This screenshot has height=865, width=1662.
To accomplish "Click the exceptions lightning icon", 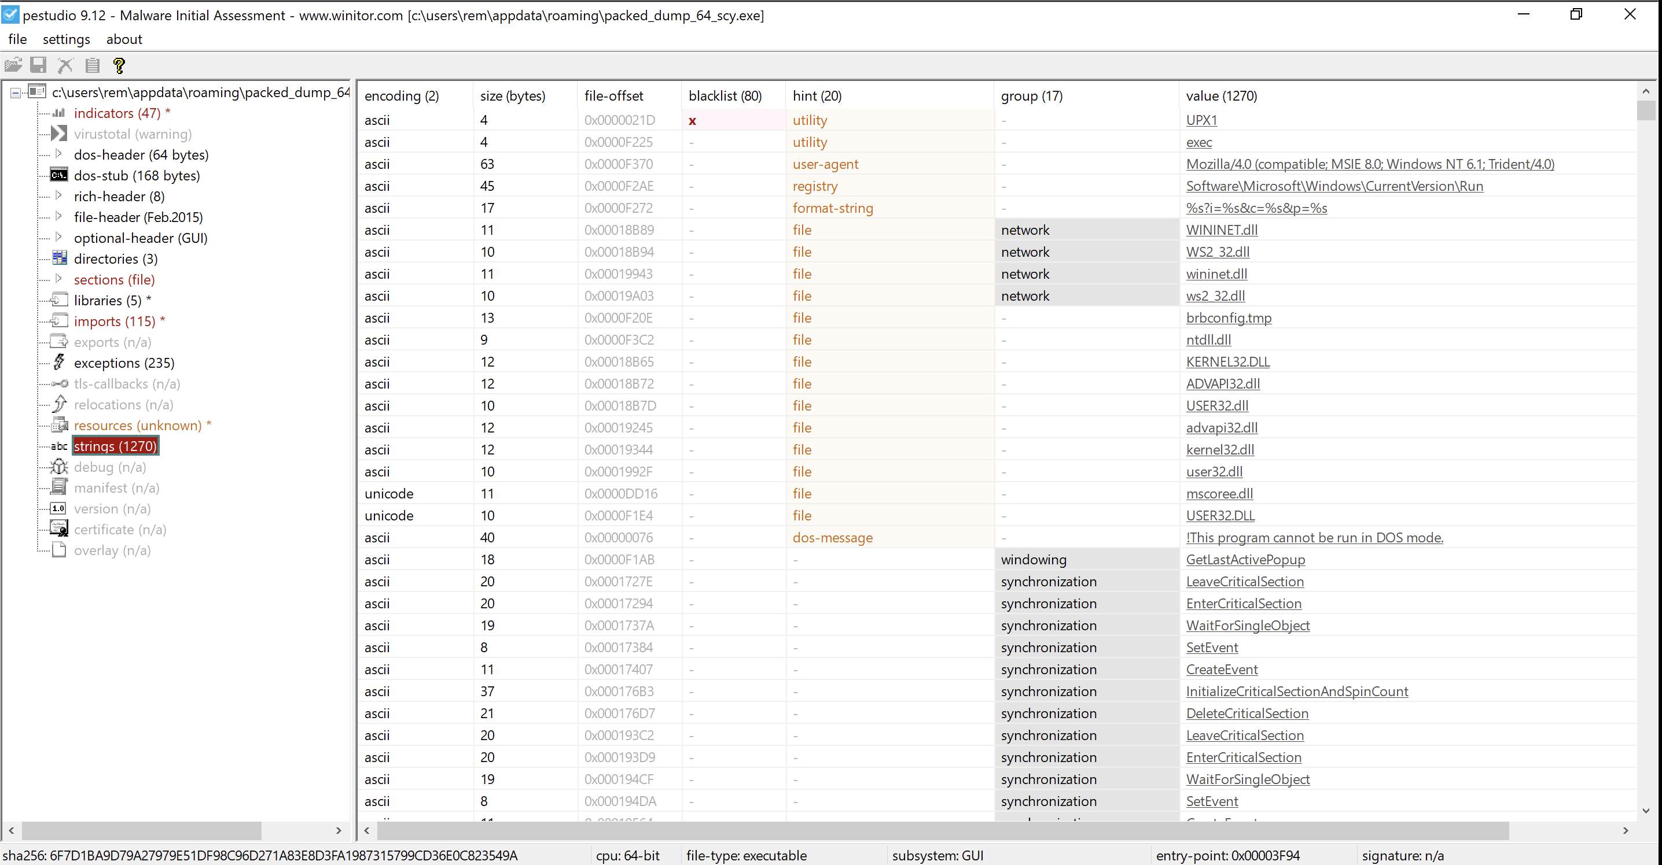I will [x=58, y=362].
